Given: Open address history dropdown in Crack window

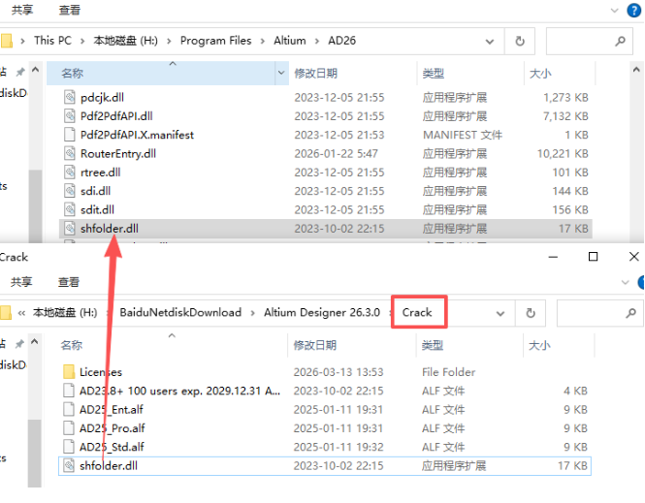Looking at the screenshot, I should (500, 313).
